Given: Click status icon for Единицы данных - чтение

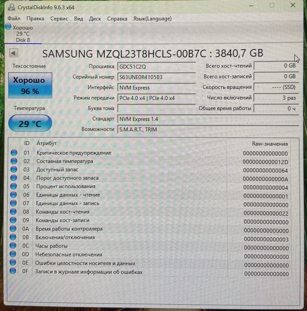Looking at the screenshot, I should click(x=14, y=195).
